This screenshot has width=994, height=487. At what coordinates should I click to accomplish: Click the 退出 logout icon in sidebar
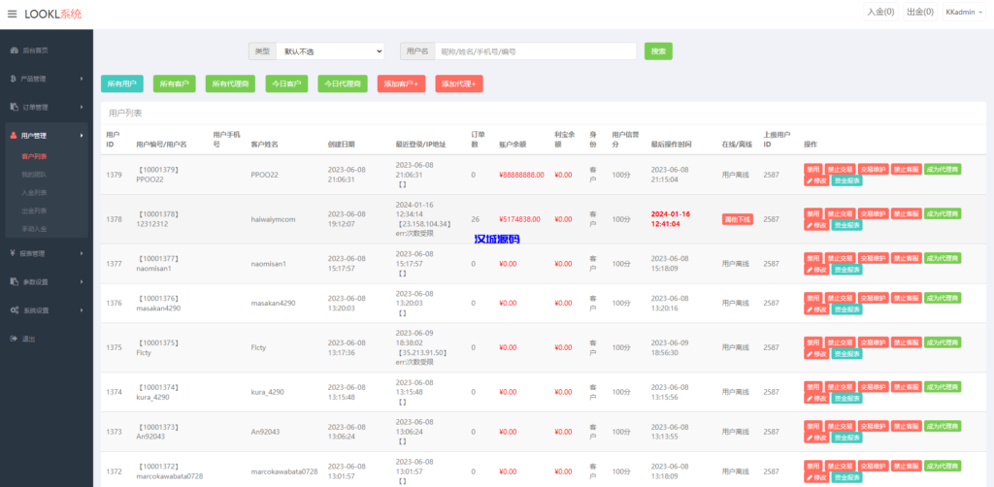[13, 339]
